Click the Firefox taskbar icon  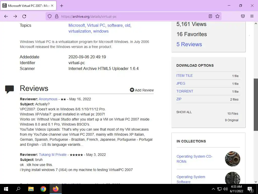click(56, 189)
